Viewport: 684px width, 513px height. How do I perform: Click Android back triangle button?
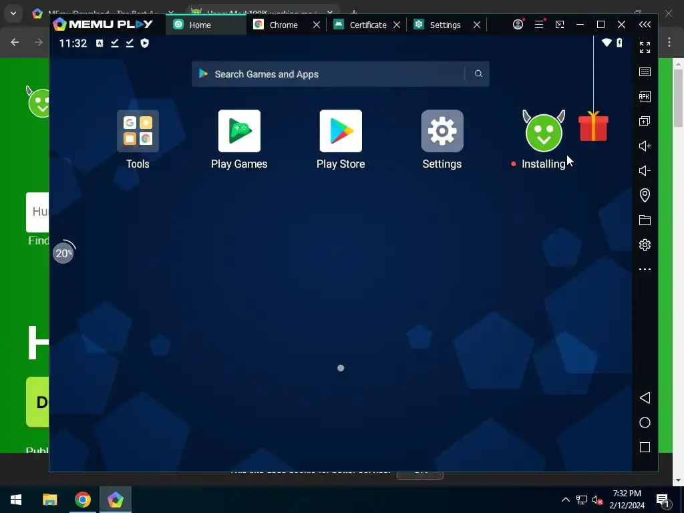[x=645, y=398]
